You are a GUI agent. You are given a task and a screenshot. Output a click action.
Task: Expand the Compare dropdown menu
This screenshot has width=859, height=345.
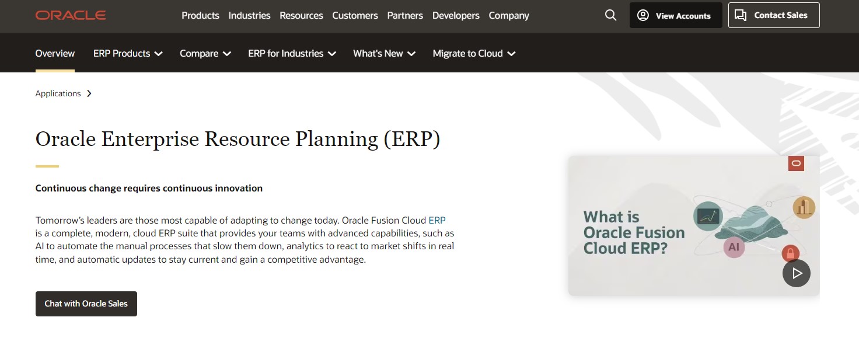[x=205, y=54]
